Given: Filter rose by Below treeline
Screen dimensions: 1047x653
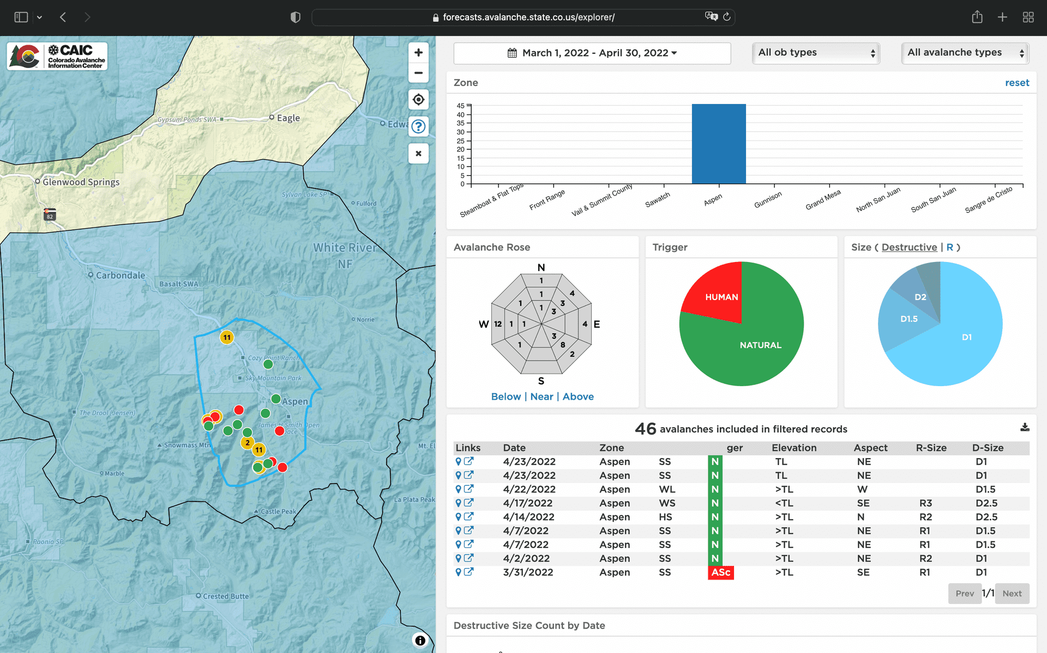Looking at the screenshot, I should tap(506, 396).
